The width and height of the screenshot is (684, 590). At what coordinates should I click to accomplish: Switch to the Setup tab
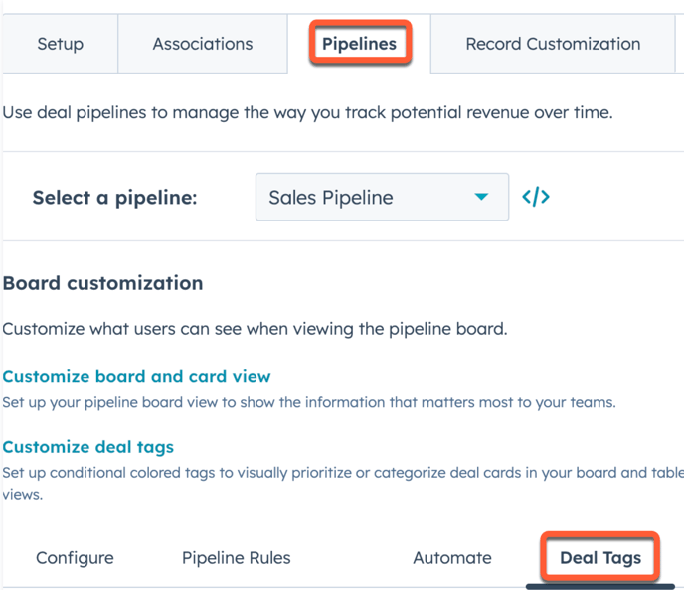click(x=61, y=44)
